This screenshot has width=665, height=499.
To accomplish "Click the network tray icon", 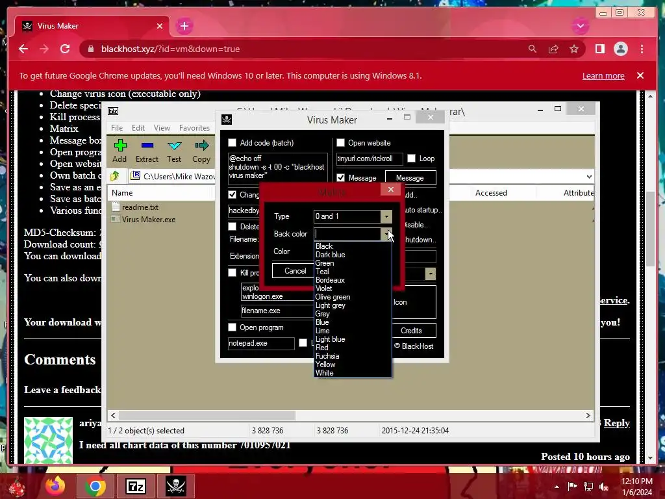I will click(588, 486).
